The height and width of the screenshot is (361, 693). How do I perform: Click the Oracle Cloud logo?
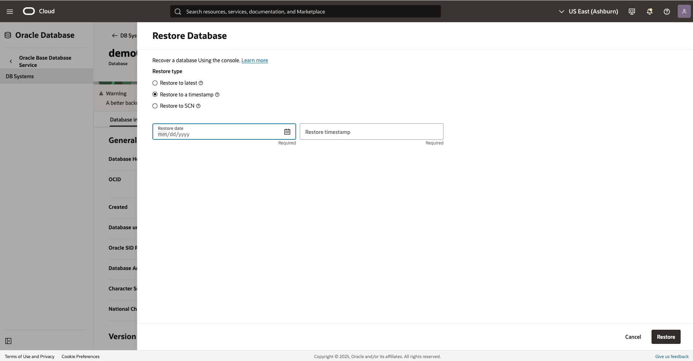coord(29,11)
